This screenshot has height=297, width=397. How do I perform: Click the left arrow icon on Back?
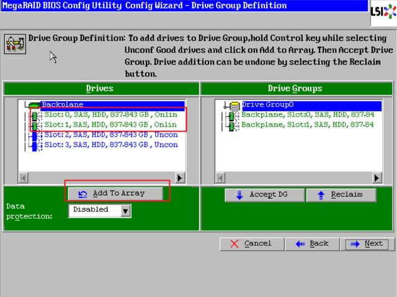tap(300, 244)
